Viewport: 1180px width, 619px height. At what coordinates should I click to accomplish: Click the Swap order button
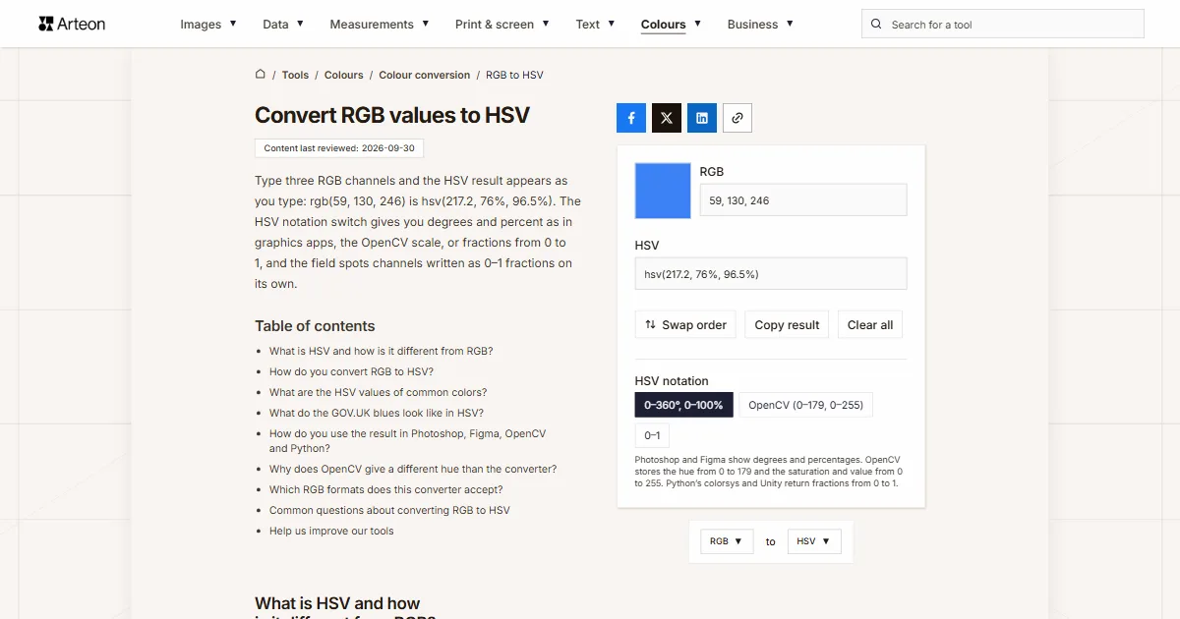pyautogui.click(x=685, y=325)
